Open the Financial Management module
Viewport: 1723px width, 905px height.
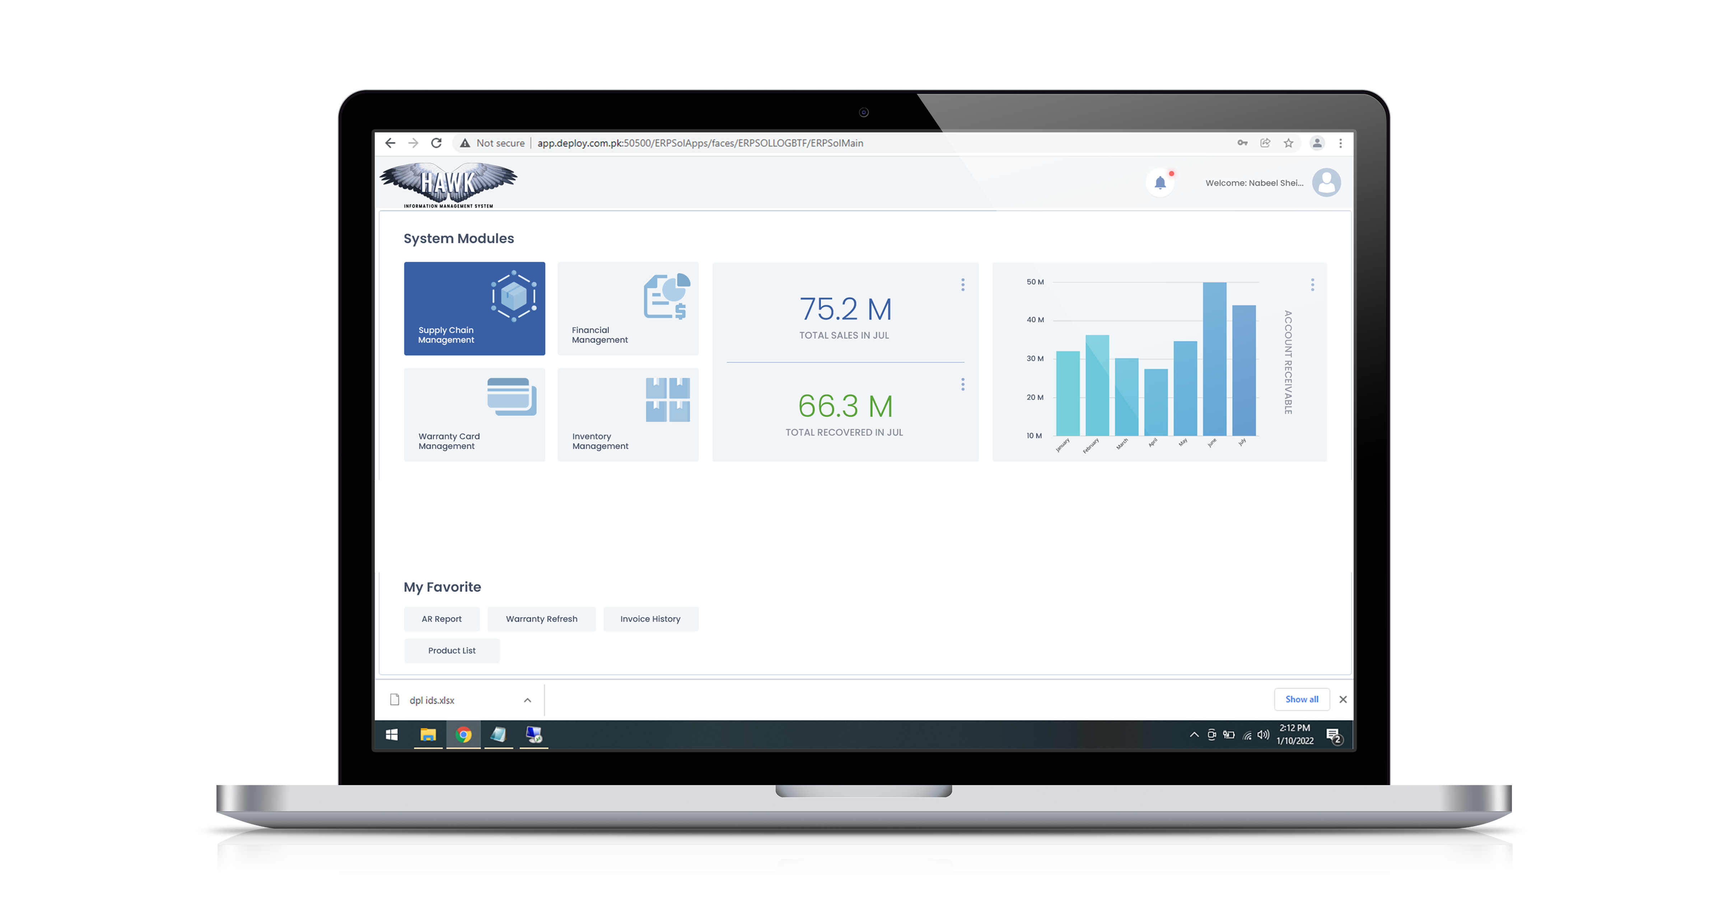point(627,308)
